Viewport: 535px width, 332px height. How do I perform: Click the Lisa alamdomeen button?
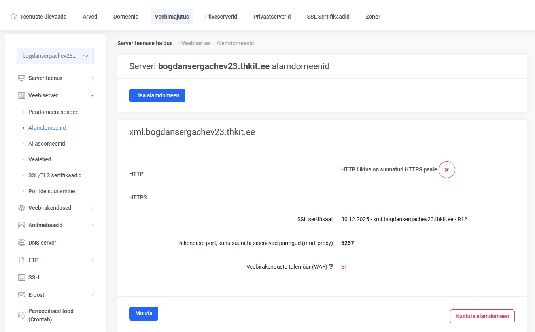tap(157, 95)
